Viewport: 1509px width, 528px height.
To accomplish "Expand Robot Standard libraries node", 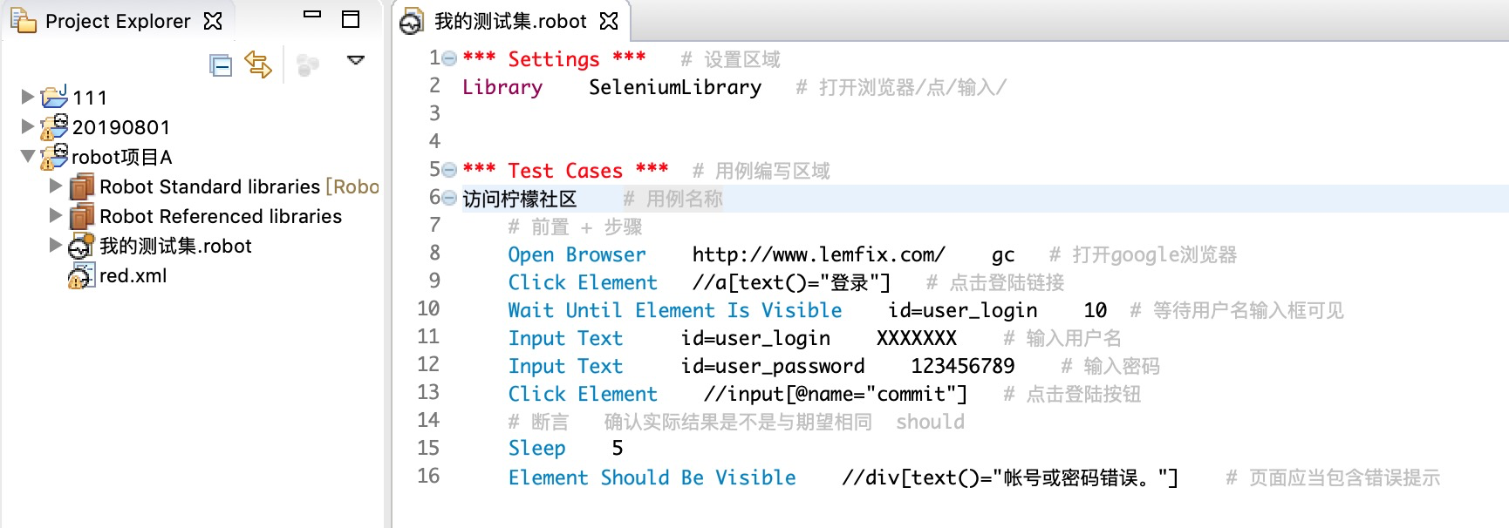I will tap(56, 186).
